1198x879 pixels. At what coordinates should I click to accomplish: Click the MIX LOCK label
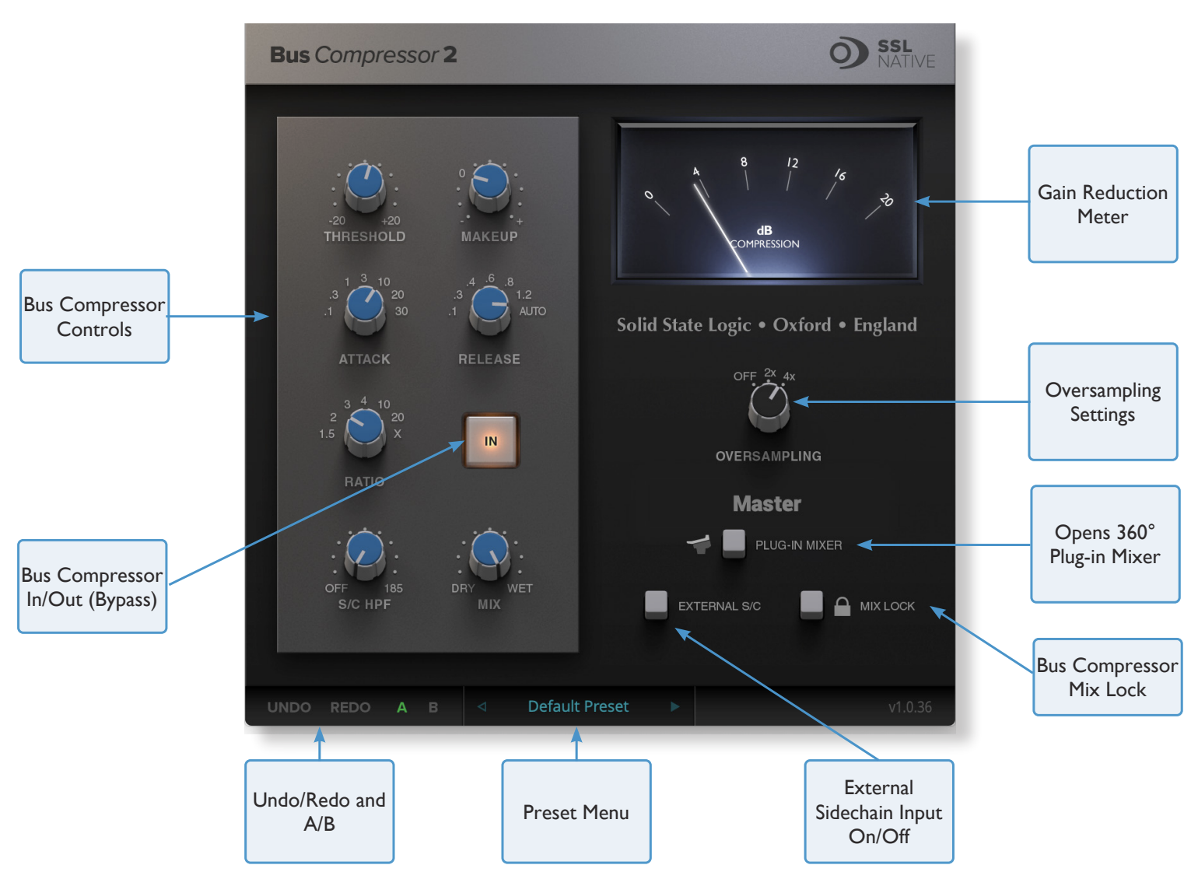pos(888,606)
